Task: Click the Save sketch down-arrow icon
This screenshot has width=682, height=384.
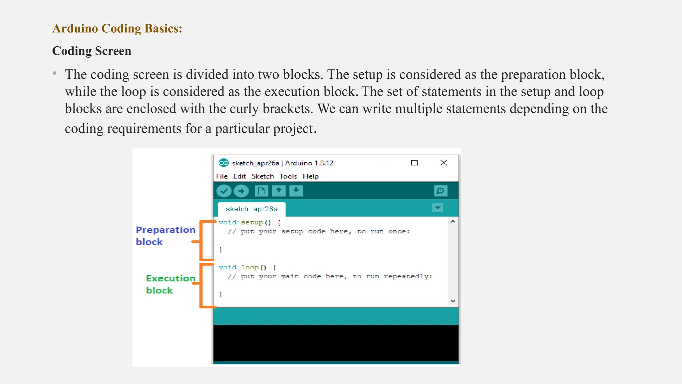Action: [296, 191]
